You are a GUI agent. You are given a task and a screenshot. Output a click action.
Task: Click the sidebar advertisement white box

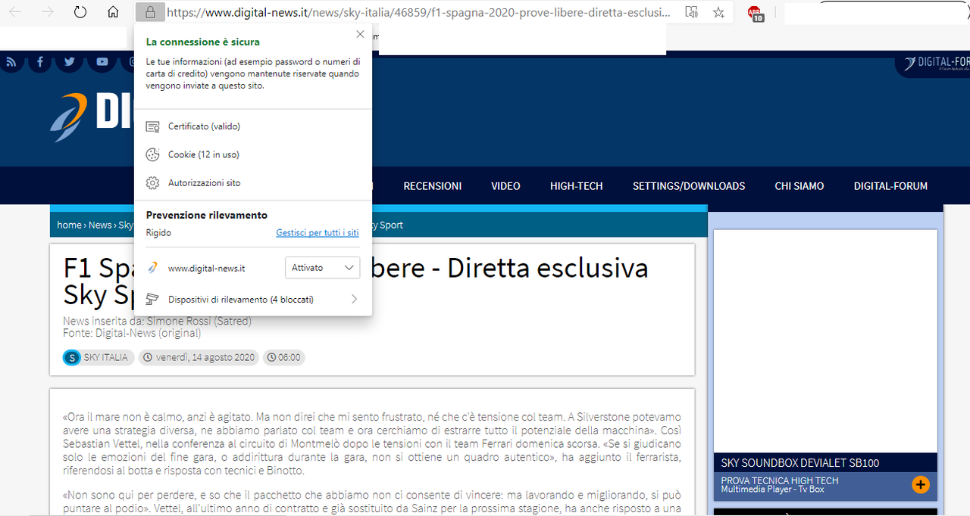click(x=825, y=341)
